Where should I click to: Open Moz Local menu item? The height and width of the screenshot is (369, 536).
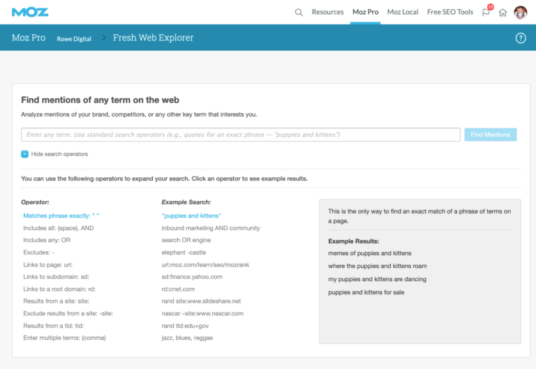pos(403,12)
